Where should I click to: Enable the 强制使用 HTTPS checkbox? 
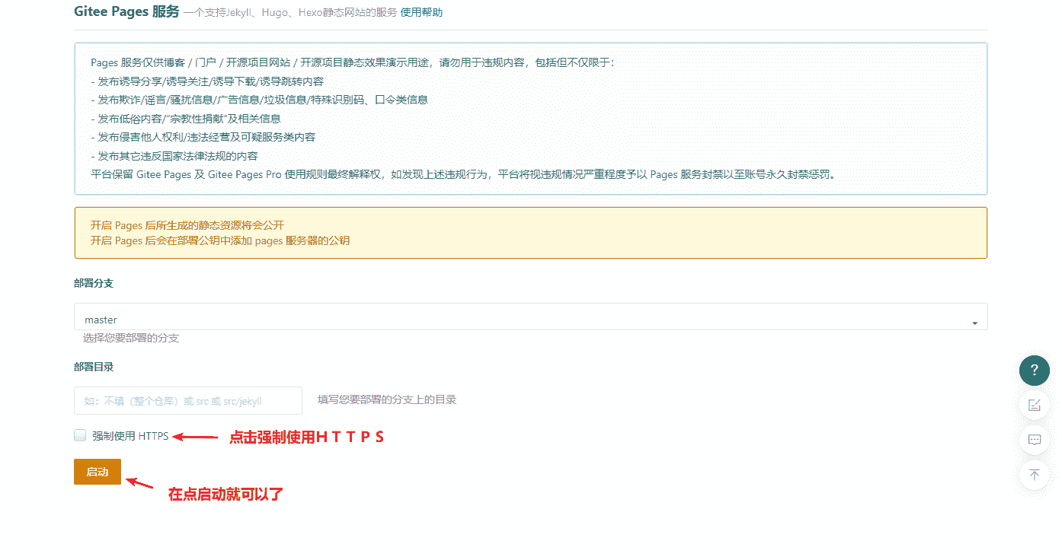click(x=80, y=435)
